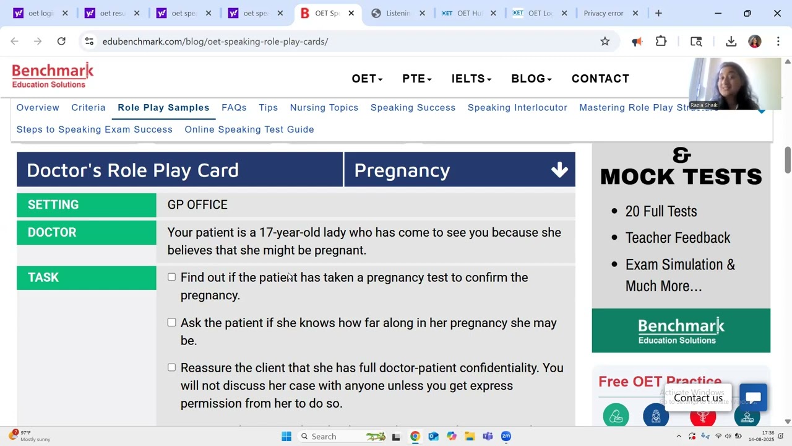The image size is (792, 446).
Task: Click the 'GP OFFICE' setting text
Action: pyautogui.click(x=197, y=204)
